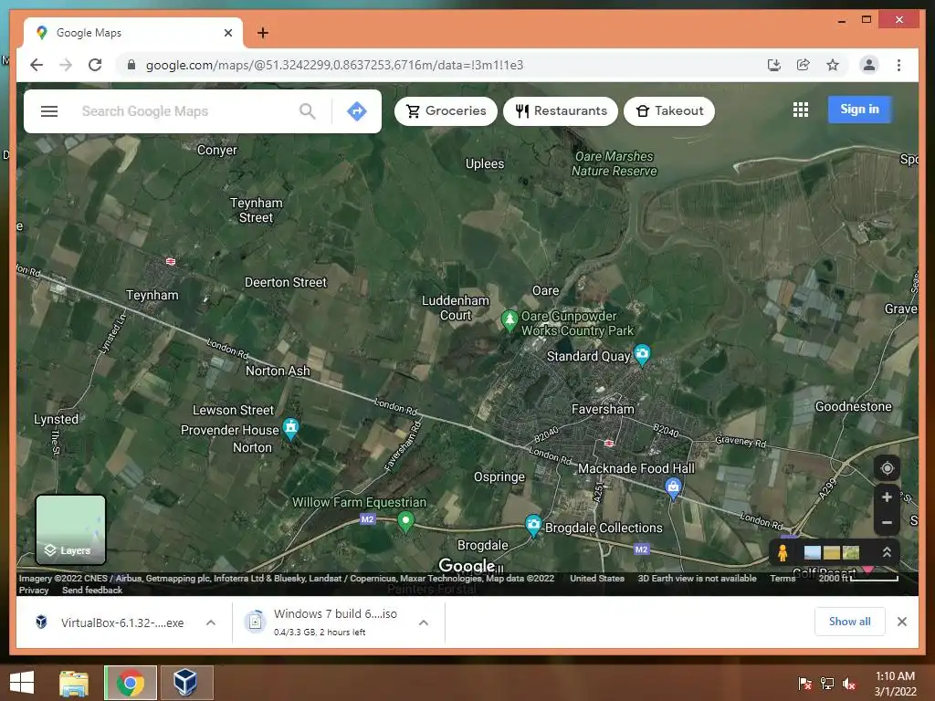The width and height of the screenshot is (935, 701).
Task: Click the share page icon
Action: (x=804, y=65)
